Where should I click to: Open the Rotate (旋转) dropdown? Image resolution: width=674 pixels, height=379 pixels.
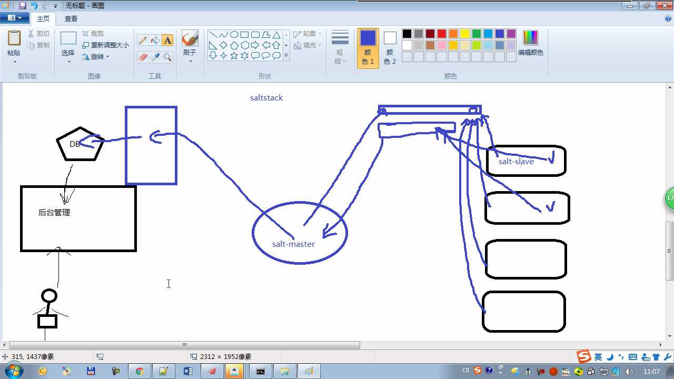coord(96,57)
